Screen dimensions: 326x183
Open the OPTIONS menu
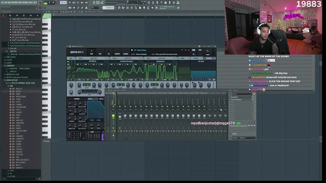tap(25, 3)
